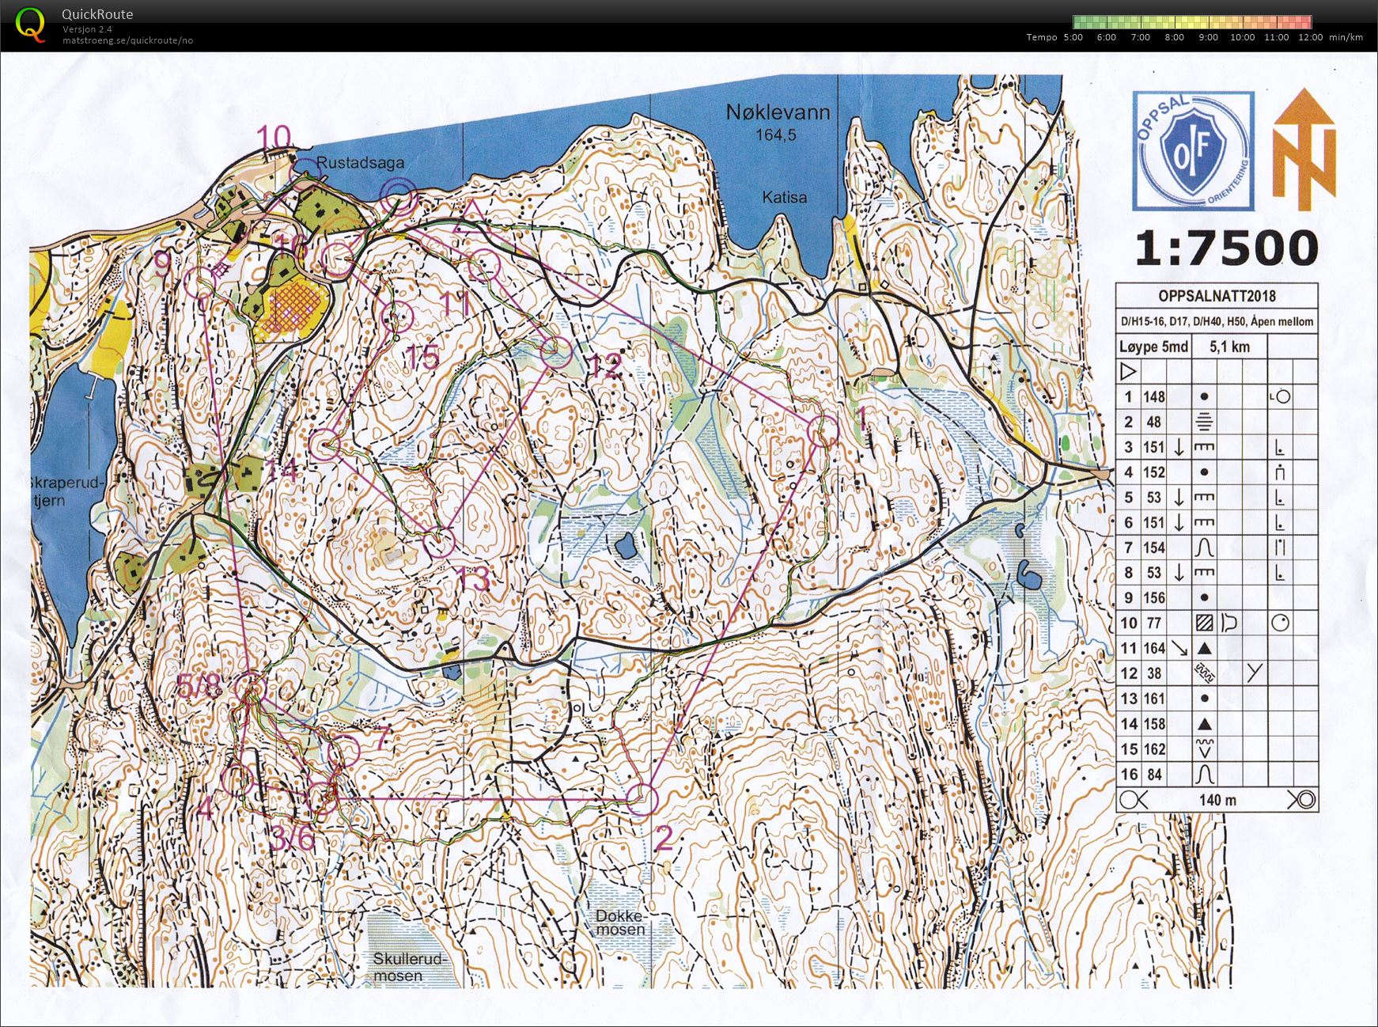Click the black triangle symbol in row 14
This screenshot has height=1027, width=1378.
1204,724
